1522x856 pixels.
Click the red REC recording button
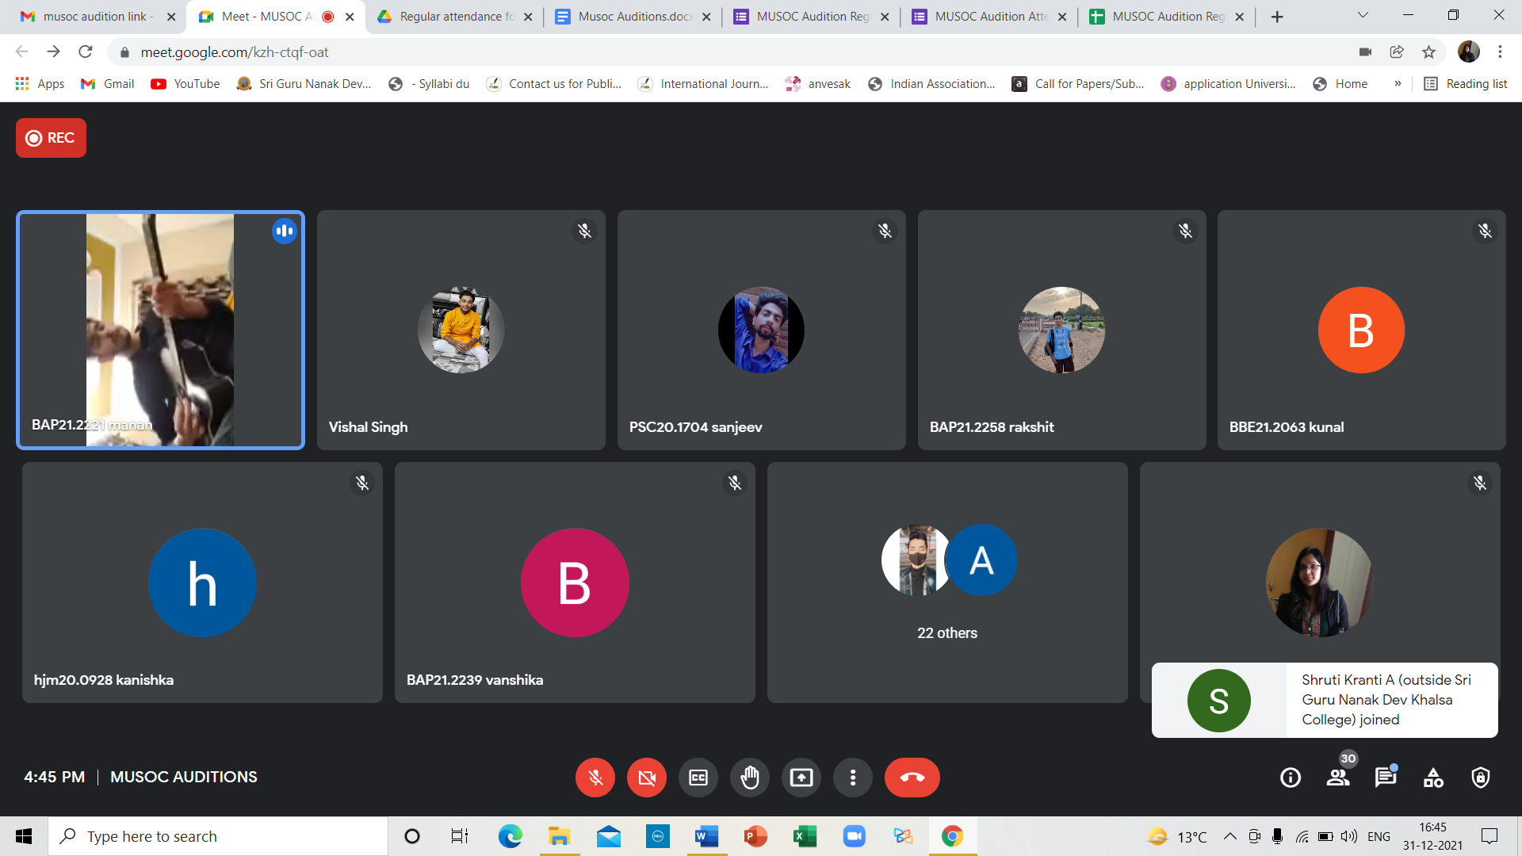click(x=51, y=138)
